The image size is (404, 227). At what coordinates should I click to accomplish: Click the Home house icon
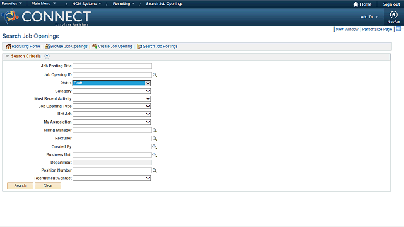(x=356, y=4)
